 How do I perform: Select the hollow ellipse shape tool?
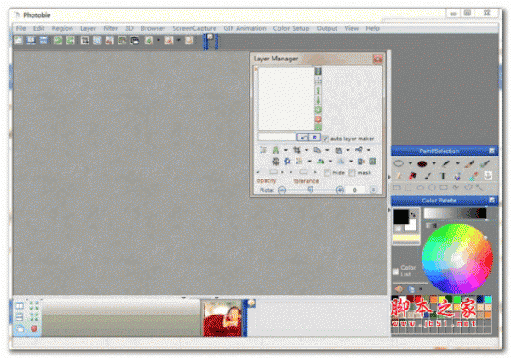pos(399,163)
